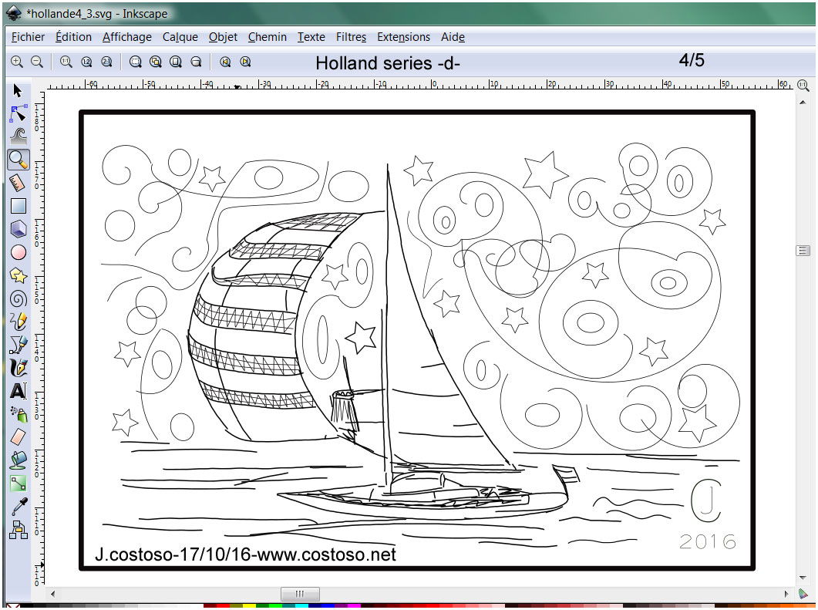Select the Star and polygon tool

[19, 275]
